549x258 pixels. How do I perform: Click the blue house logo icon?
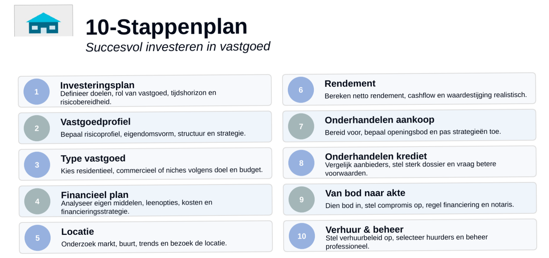tap(44, 23)
